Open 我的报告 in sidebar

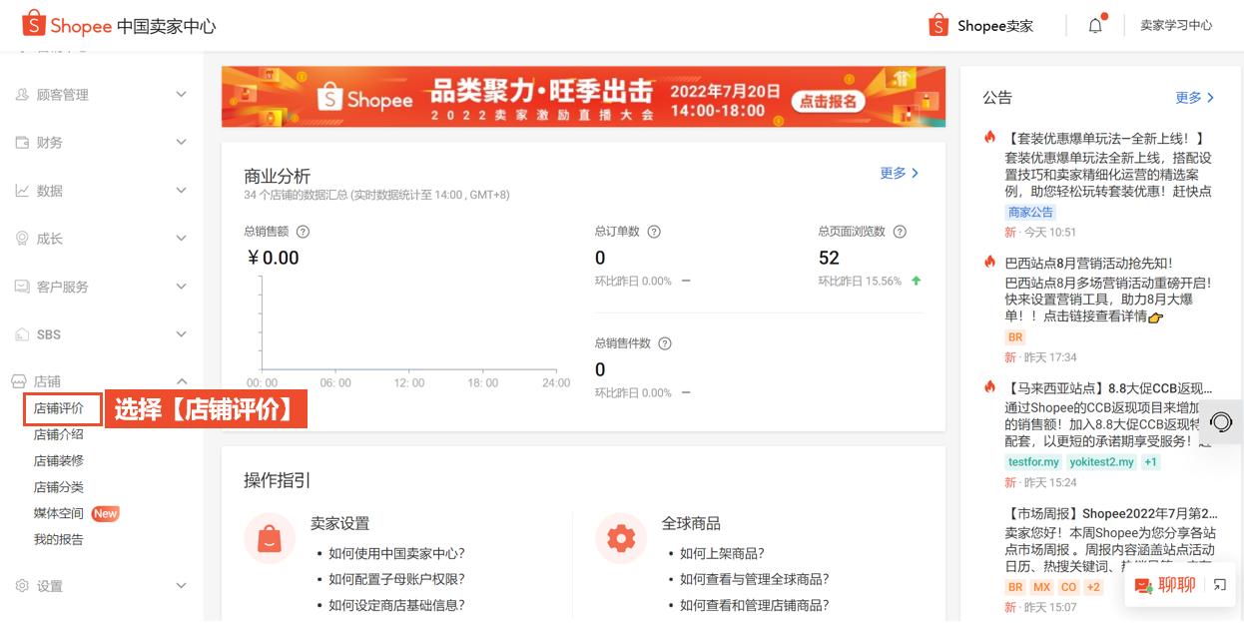tap(59, 539)
